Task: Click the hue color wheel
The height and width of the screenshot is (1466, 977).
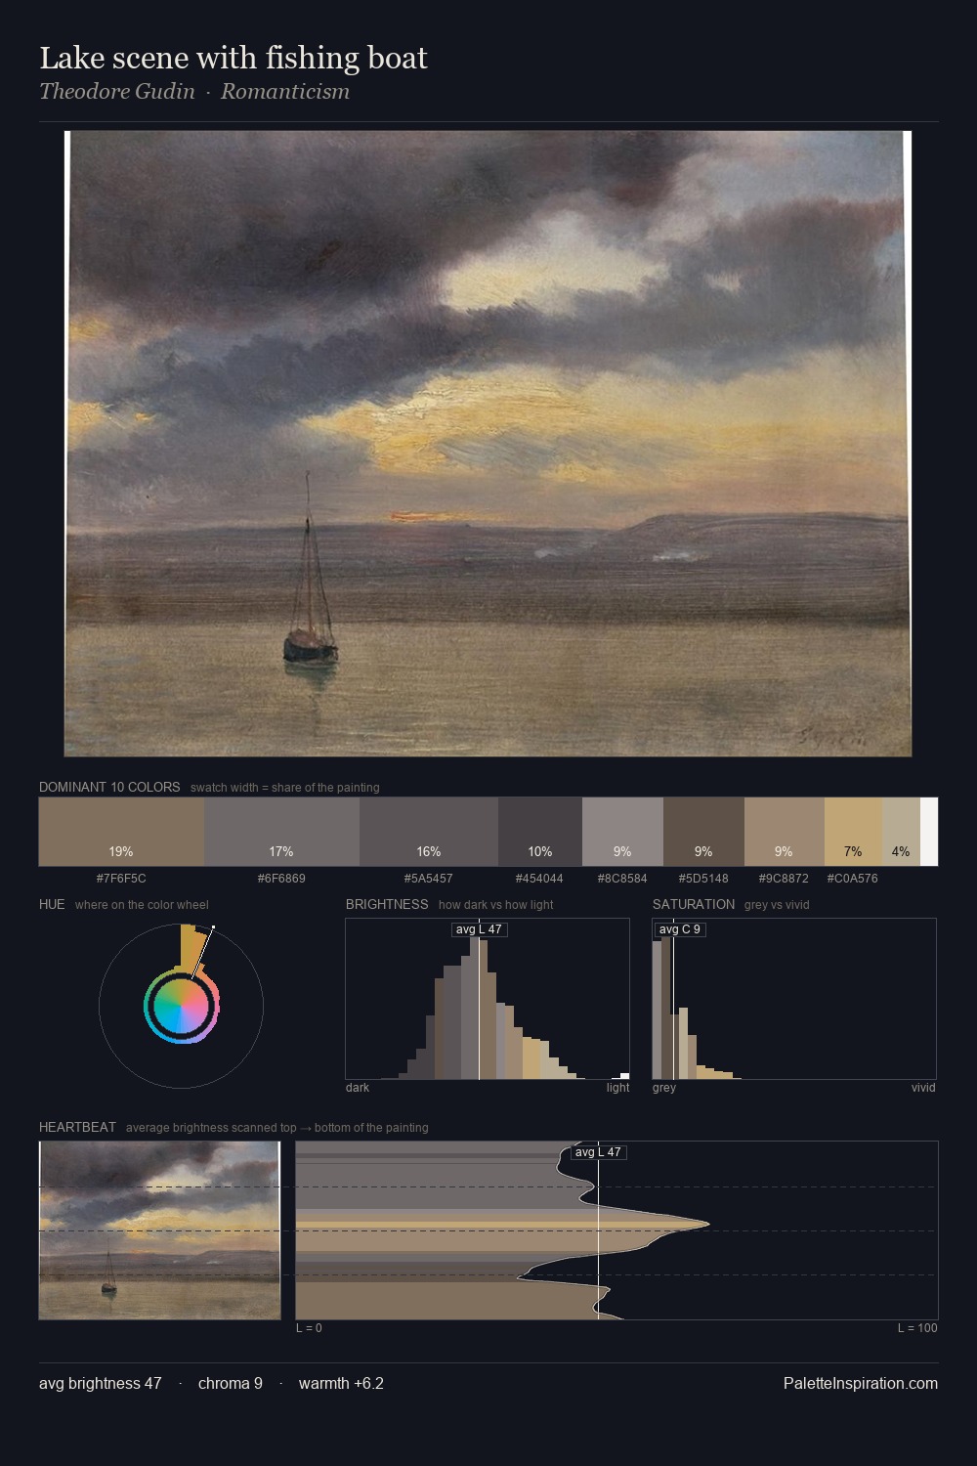Action: [x=181, y=1006]
